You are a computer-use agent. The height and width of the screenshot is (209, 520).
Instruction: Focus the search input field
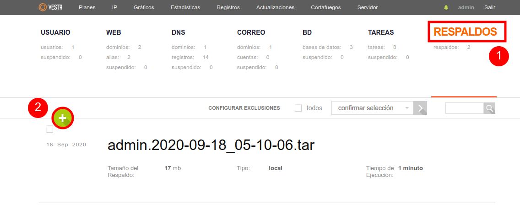click(464, 108)
